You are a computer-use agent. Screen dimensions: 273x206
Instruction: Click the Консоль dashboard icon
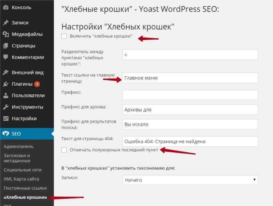click(x=6, y=8)
